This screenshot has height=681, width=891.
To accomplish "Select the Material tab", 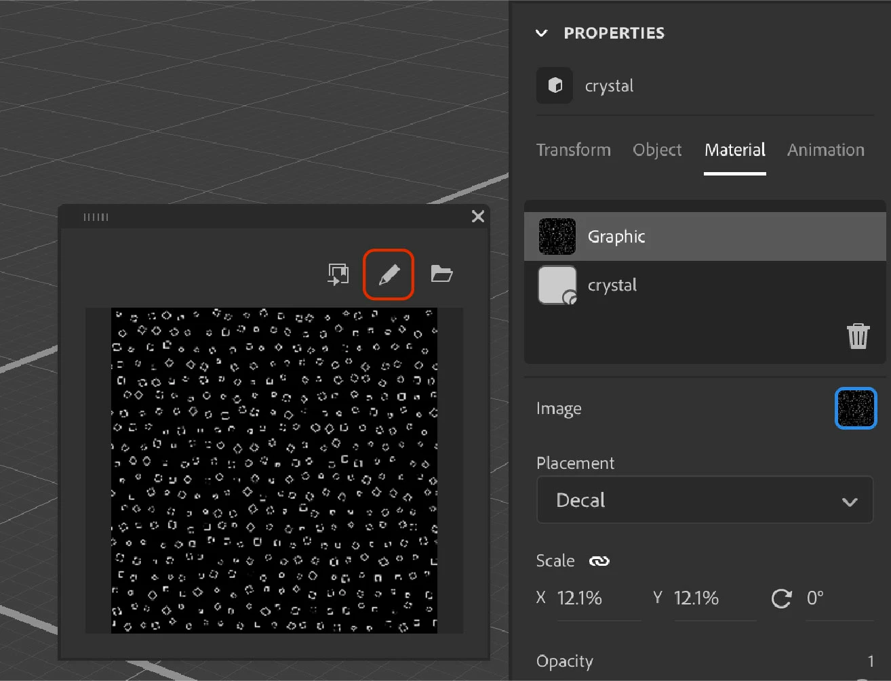I will pyautogui.click(x=735, y=150).
